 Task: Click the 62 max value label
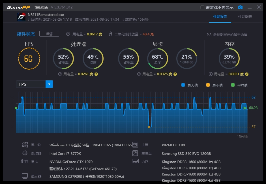tap(254, 97)
